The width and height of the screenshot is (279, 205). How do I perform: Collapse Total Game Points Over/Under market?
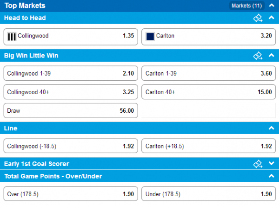click(272, 176)
